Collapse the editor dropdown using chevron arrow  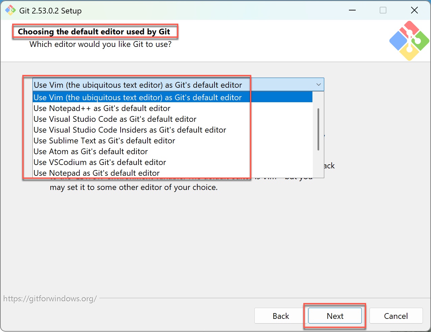click(x=318, y=85)
